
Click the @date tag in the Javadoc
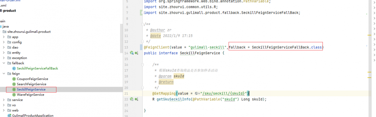tap(155, 36)
